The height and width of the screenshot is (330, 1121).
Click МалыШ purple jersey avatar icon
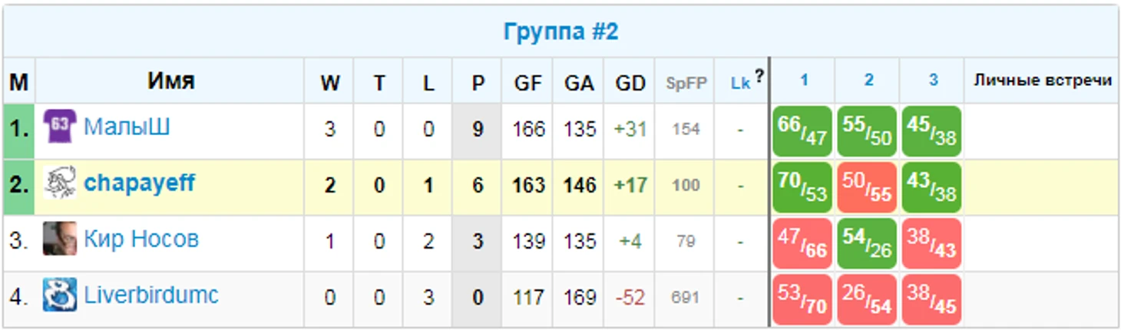[x=59, y=127]
